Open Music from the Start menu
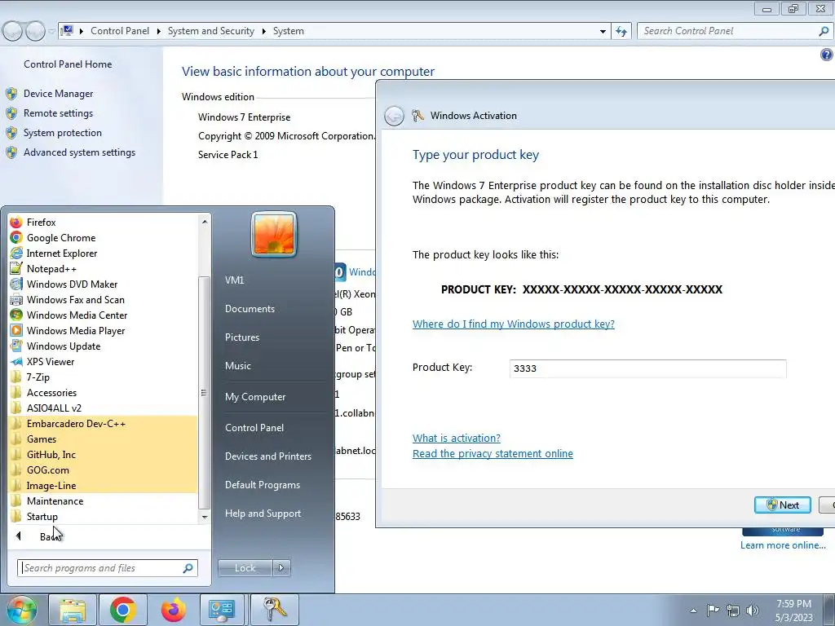This screenshot has height=626, width=835. 238,366
